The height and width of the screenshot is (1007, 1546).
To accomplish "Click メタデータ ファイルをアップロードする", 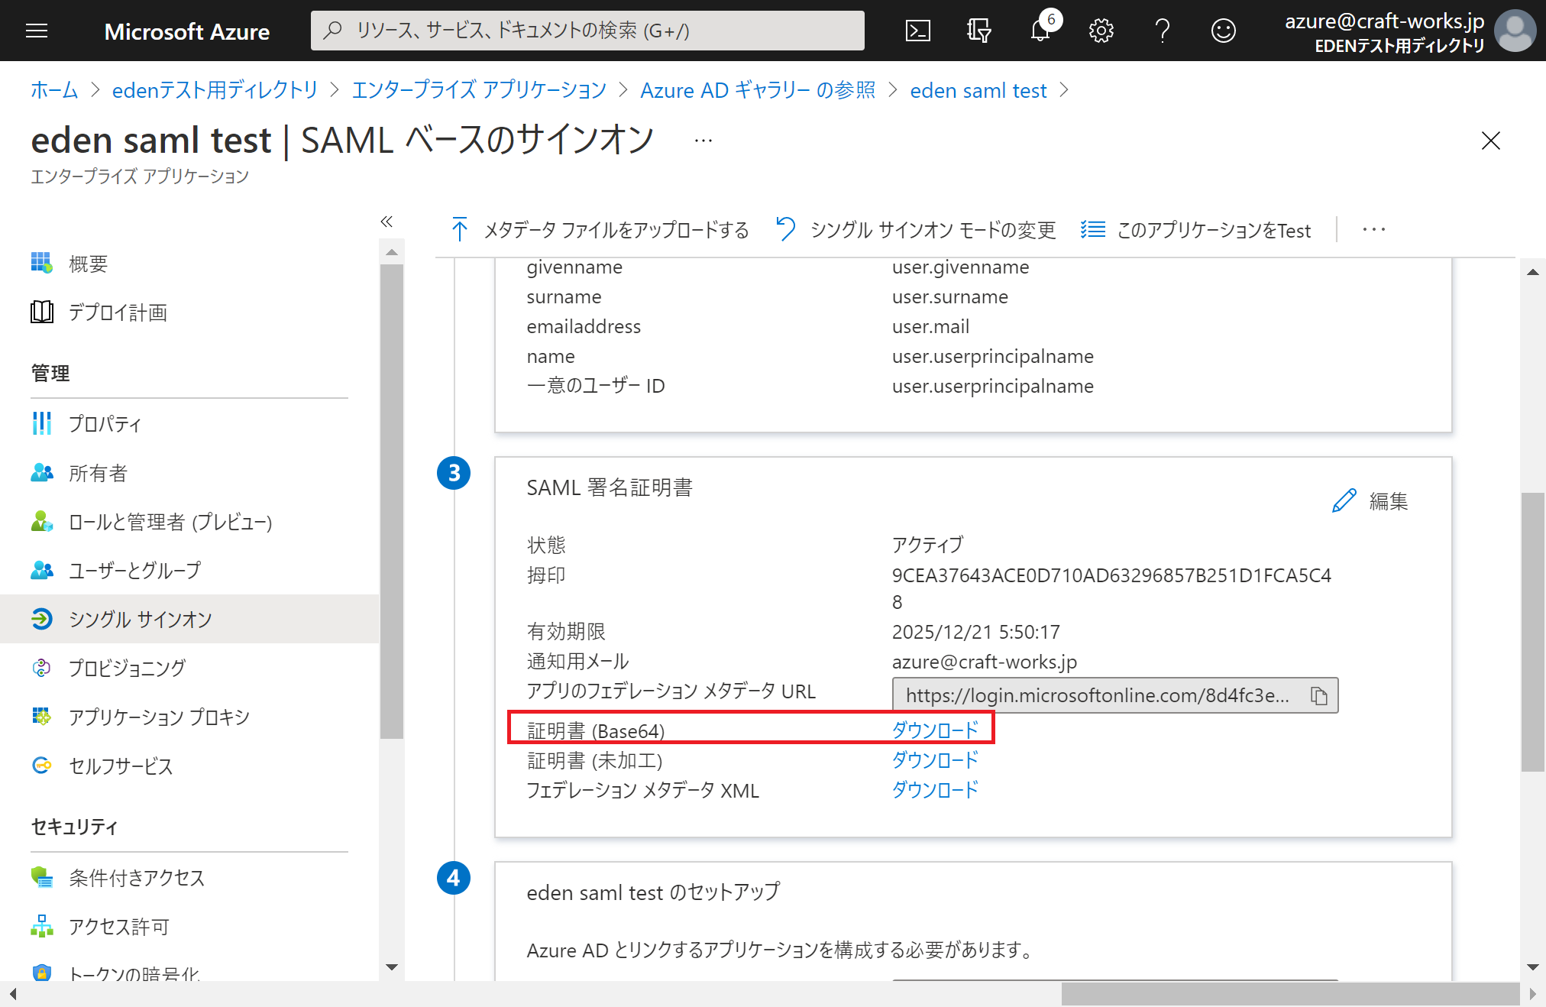I will (600, 229).
